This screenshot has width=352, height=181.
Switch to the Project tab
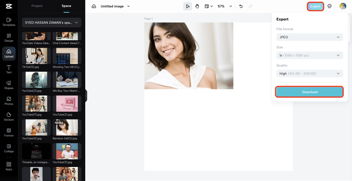[37, 6]
